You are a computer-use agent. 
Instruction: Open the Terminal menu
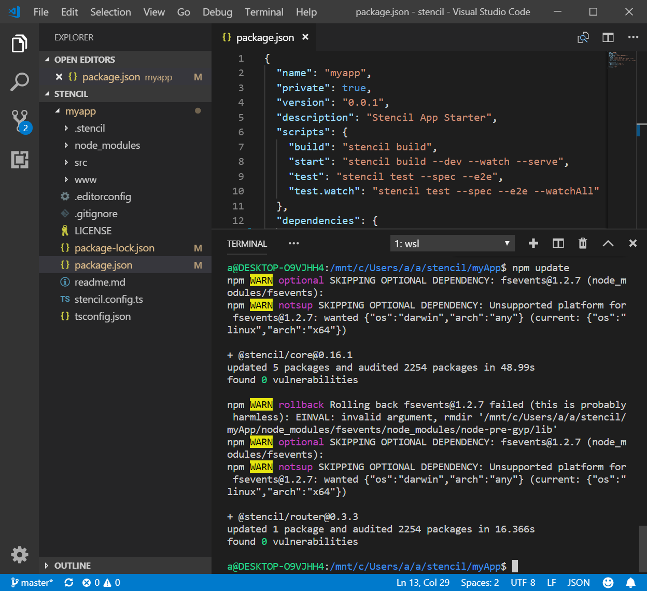(x=264, y=12)
